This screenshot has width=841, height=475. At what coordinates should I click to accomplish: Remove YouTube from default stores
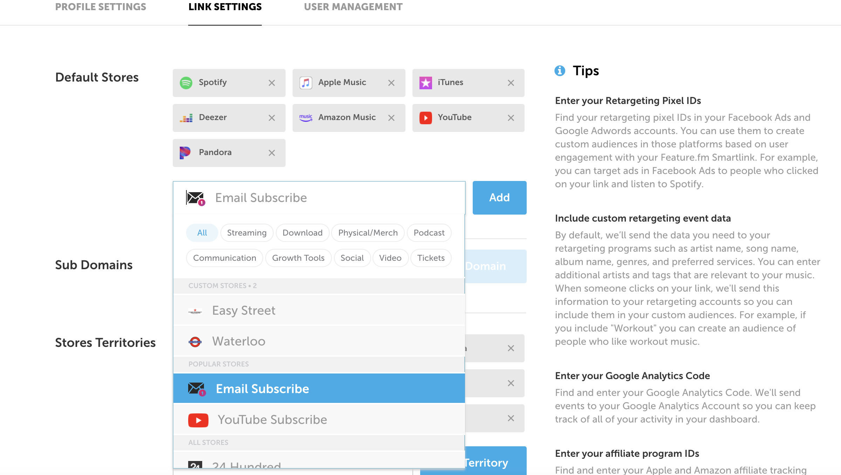pyautogui.click(x=511, y=118)
